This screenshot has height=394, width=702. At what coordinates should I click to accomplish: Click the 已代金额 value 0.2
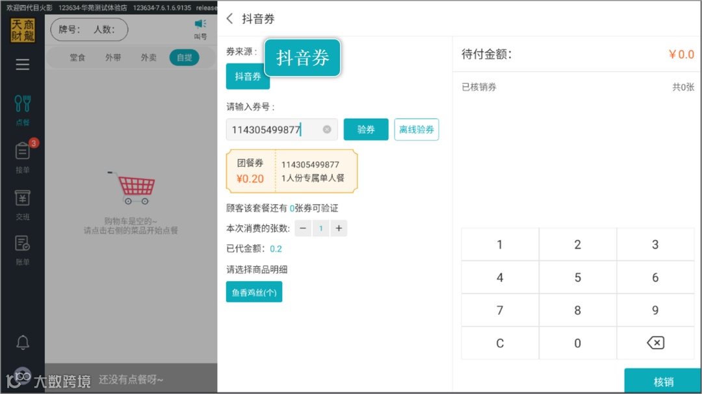click(276, 249)
